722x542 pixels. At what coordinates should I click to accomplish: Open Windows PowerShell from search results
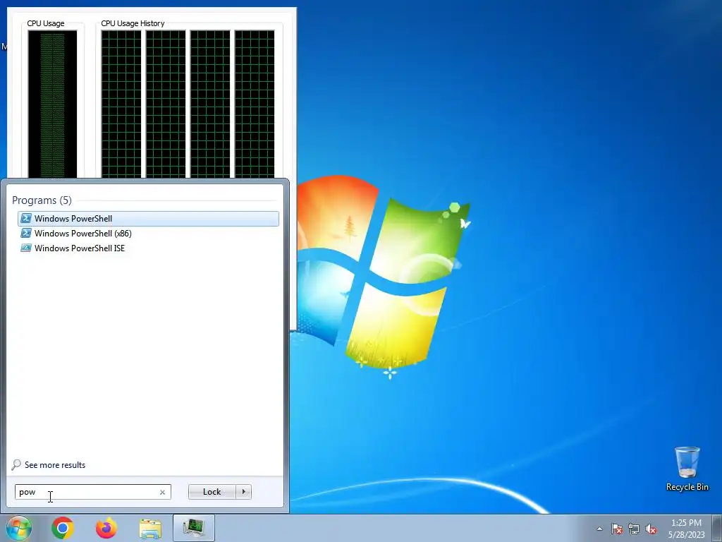point(148,219)
